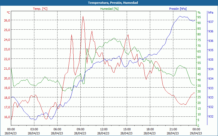The height and width of the screenshot is (136, 218).
Task: Select the 45 humidity axis tick
Action: (x=199, y=74)
